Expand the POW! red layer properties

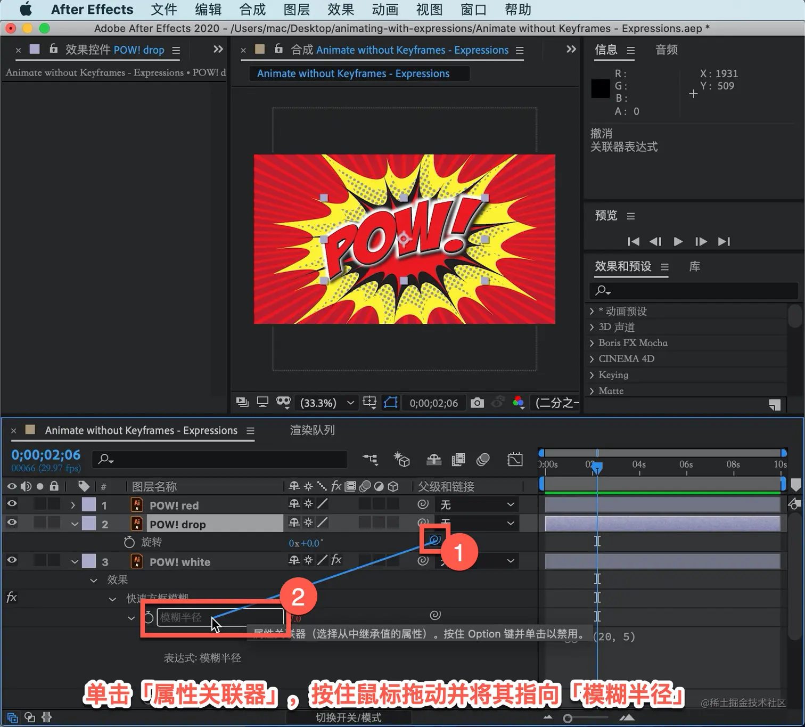(73, 504)
